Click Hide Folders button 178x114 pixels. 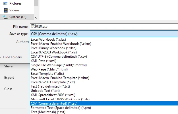click(12, 57)
